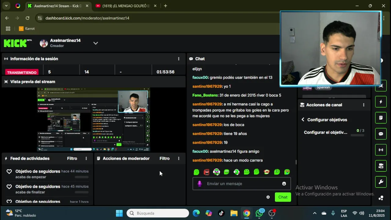The width and height of the screenshot is (391, 220).
Task: Open the moderator actions three-dot menu
Action: (179, 158)
